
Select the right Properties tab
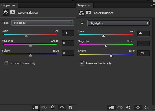pyautogui.click(x=84, y=6)
